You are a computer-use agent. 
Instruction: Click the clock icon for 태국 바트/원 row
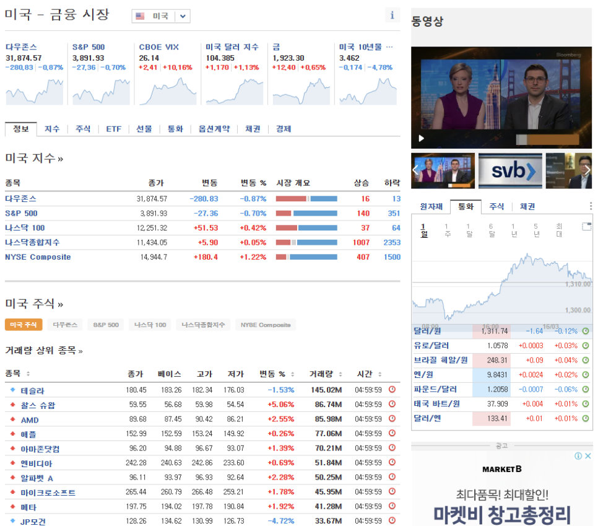[586, 403]
